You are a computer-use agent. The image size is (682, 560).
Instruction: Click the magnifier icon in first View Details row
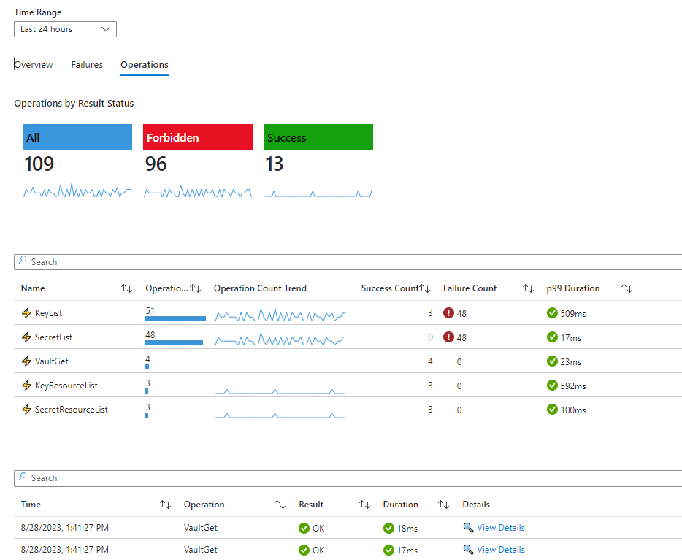pyautogui.click(x=468, y=528)
